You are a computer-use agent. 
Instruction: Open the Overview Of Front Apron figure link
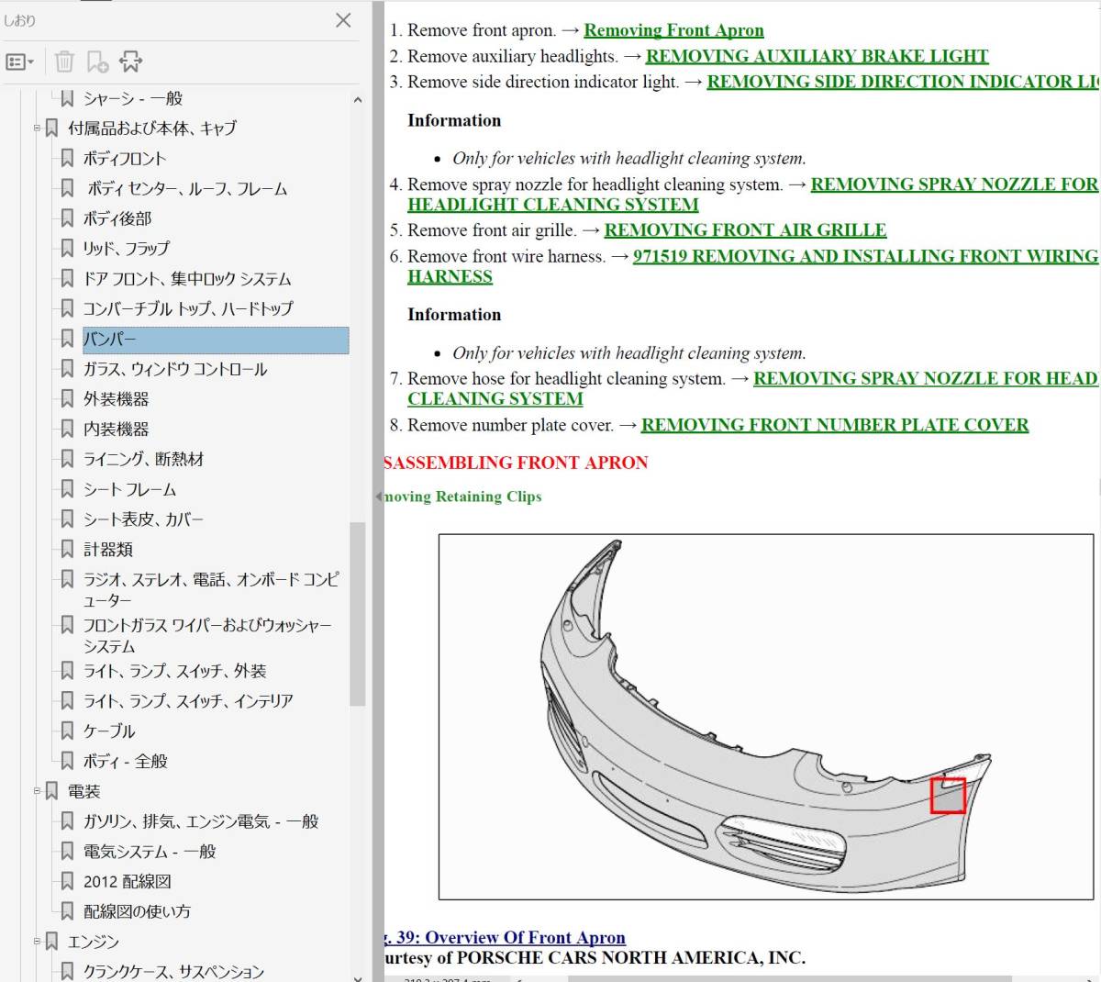pyautogui.click(x=506, y=937)
